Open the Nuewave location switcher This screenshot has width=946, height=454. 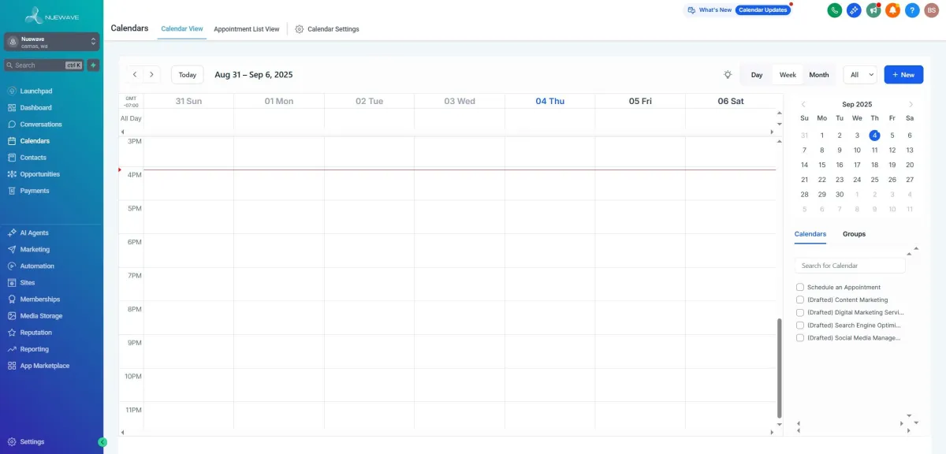pyautogui.click(x=51, y=43)
